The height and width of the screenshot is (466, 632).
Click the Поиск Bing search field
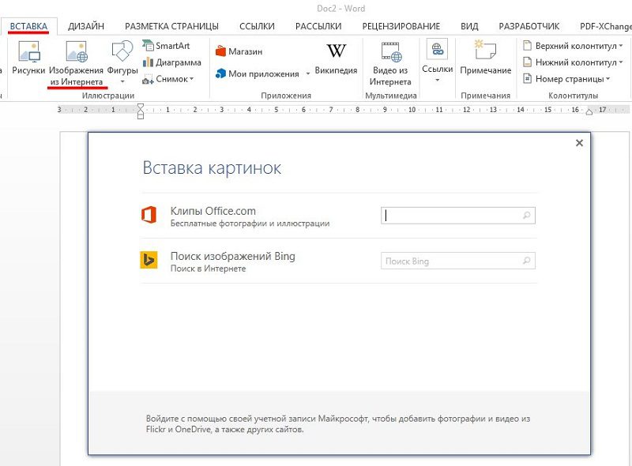tap(458, 261)
